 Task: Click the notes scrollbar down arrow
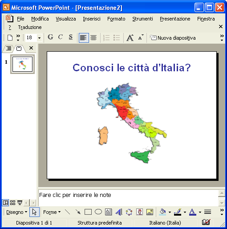point(222,203)
